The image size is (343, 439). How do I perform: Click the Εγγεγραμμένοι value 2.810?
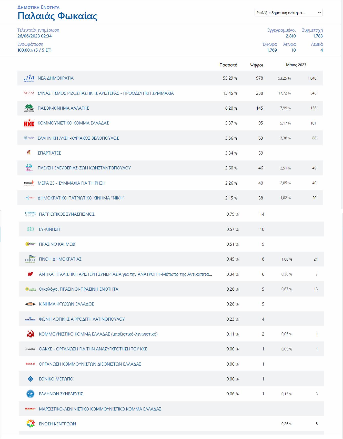pos(291,36)
